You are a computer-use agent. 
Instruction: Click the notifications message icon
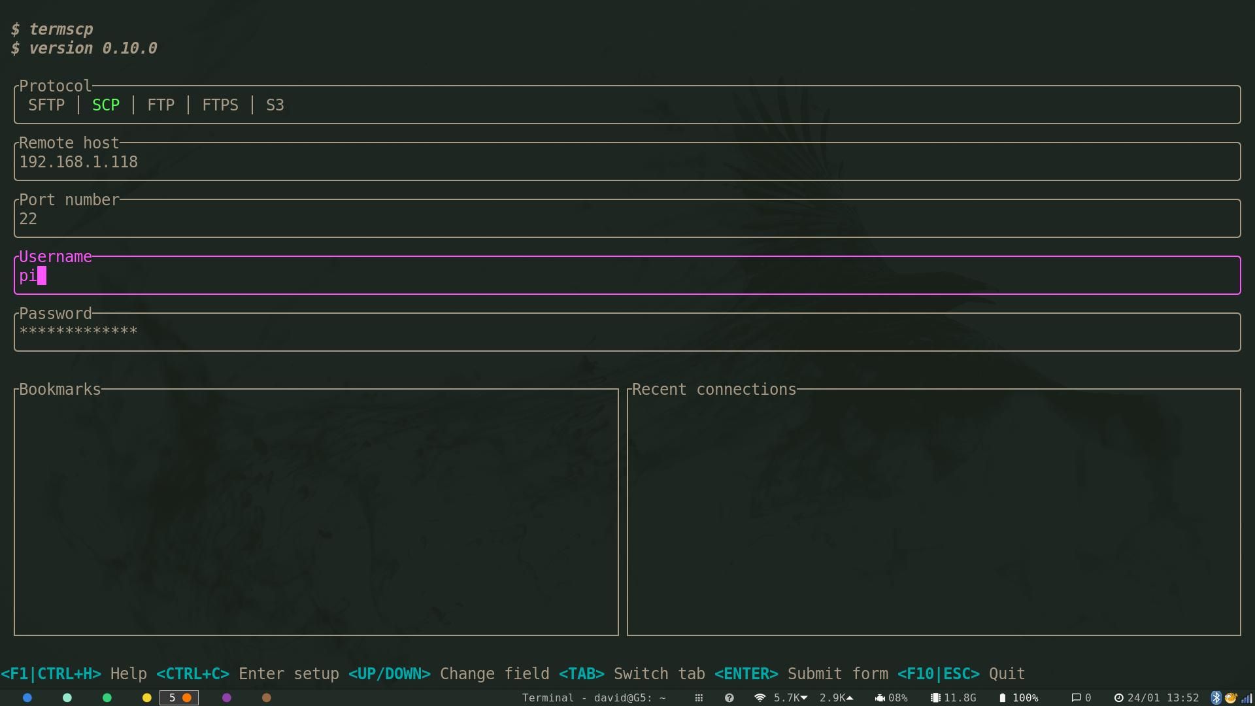pyautogui.click(x=1076, y=698)
